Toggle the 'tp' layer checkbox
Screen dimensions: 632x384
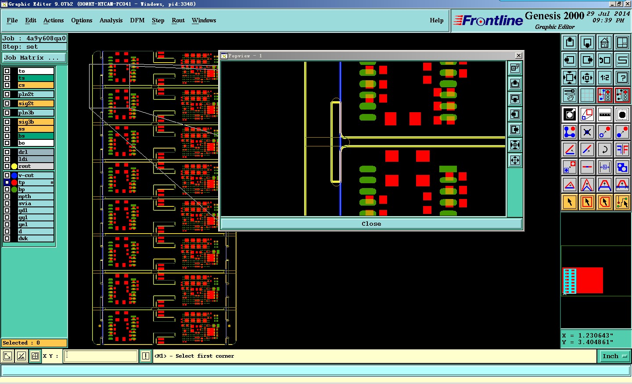[x=7, y=182]
